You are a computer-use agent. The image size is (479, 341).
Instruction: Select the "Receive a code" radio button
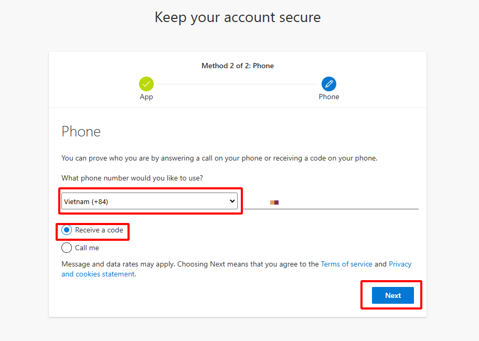[x=67, y=230]
